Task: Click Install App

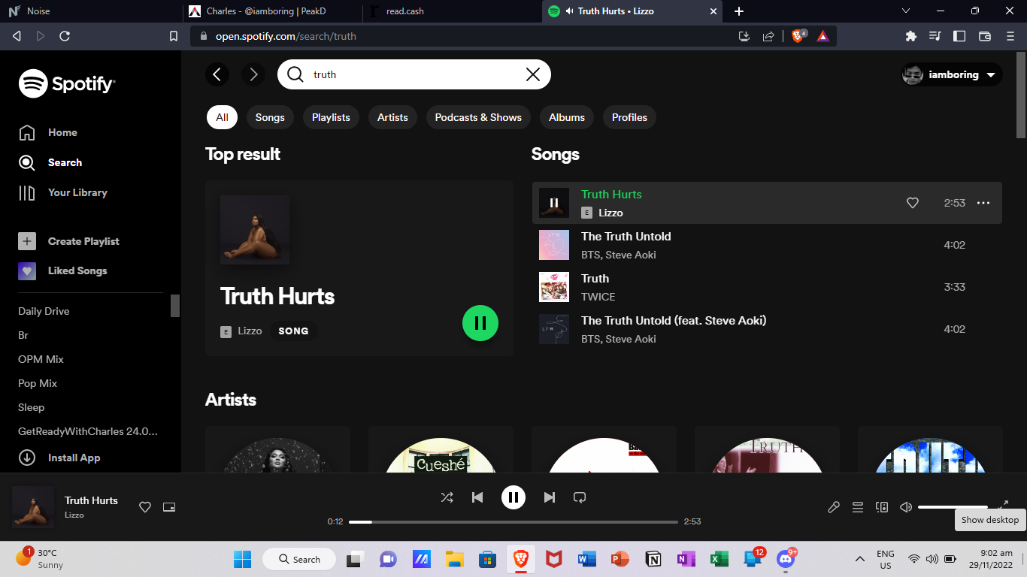Action: coord(59,458)
